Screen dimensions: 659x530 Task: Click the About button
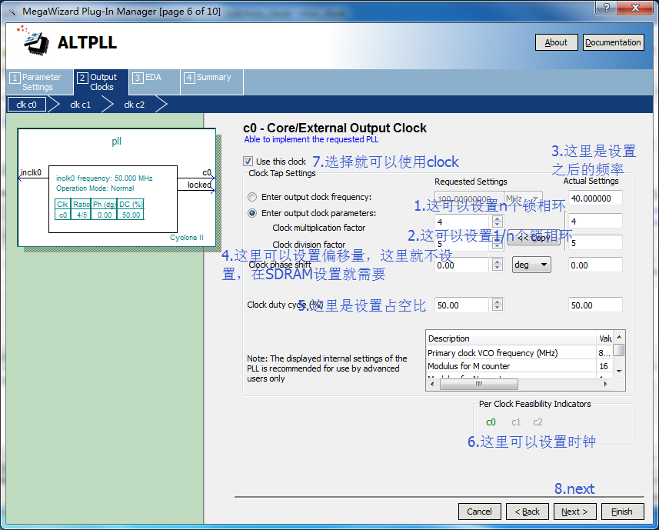point(557,42)
